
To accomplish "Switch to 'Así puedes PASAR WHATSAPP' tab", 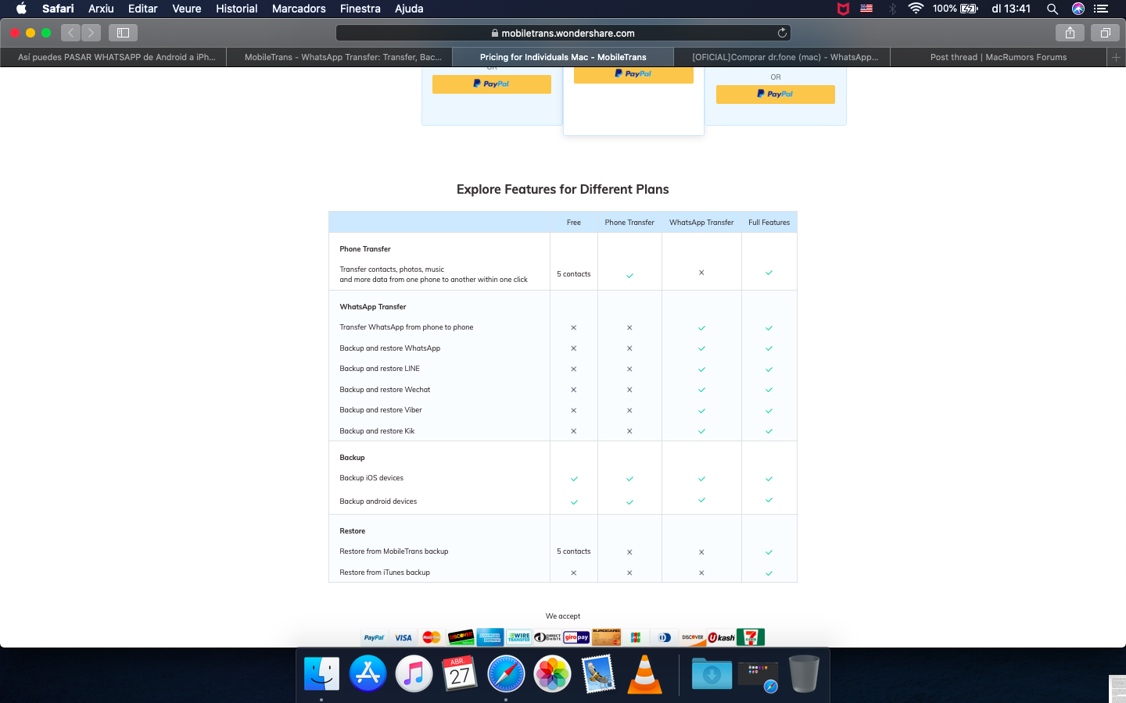I will pyautogui.click(x=114, y=57).
